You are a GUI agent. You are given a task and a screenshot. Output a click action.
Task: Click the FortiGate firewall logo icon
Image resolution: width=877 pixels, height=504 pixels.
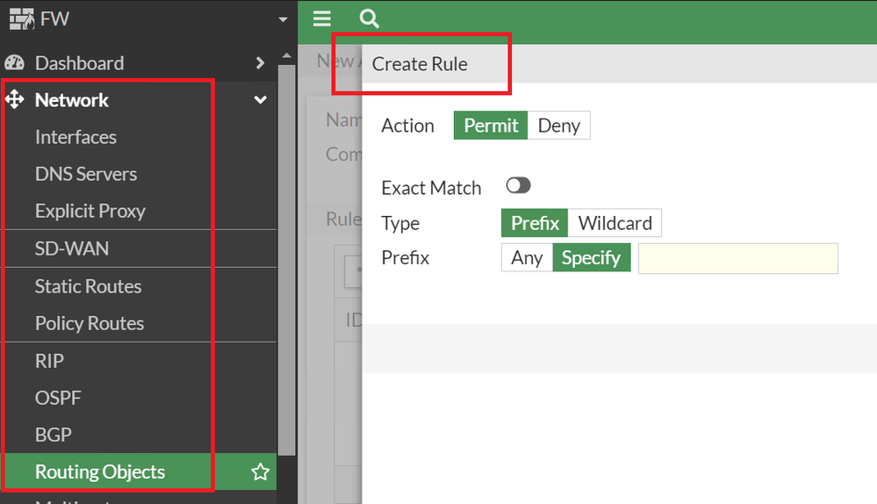(x=20, y=18)
